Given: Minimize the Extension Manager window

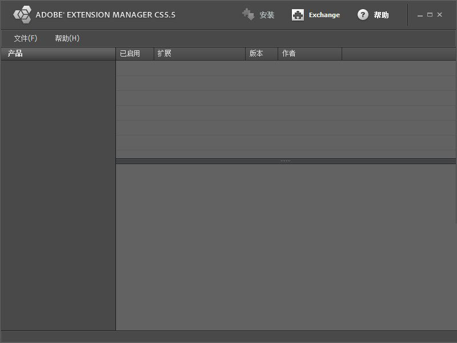Looking at the screenshot, I should click(420, 15).
